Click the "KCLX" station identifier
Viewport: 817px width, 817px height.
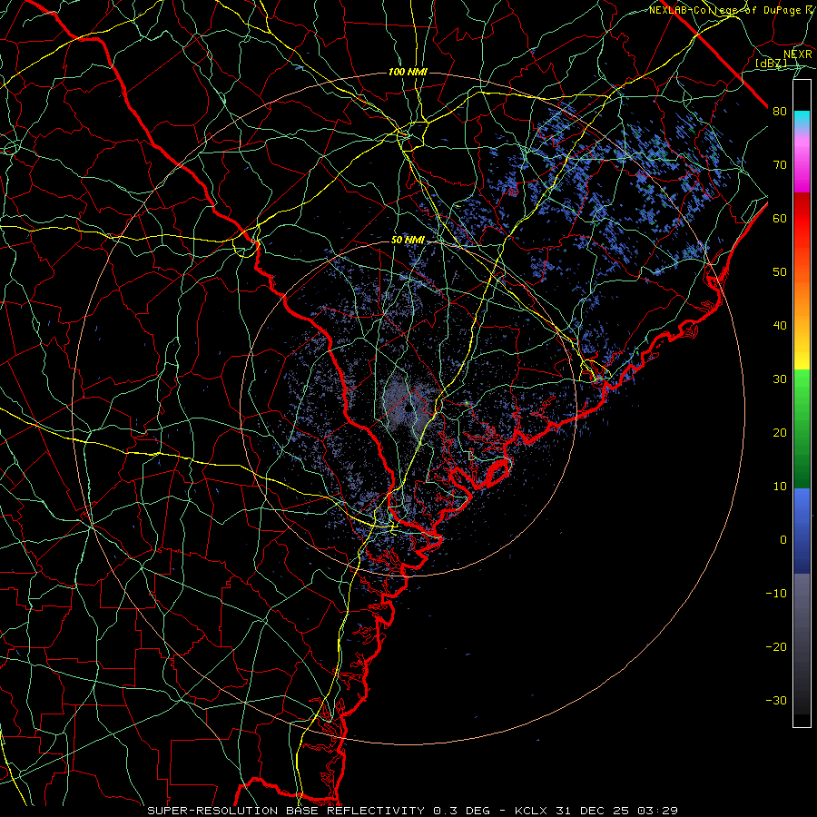(530, 811)
